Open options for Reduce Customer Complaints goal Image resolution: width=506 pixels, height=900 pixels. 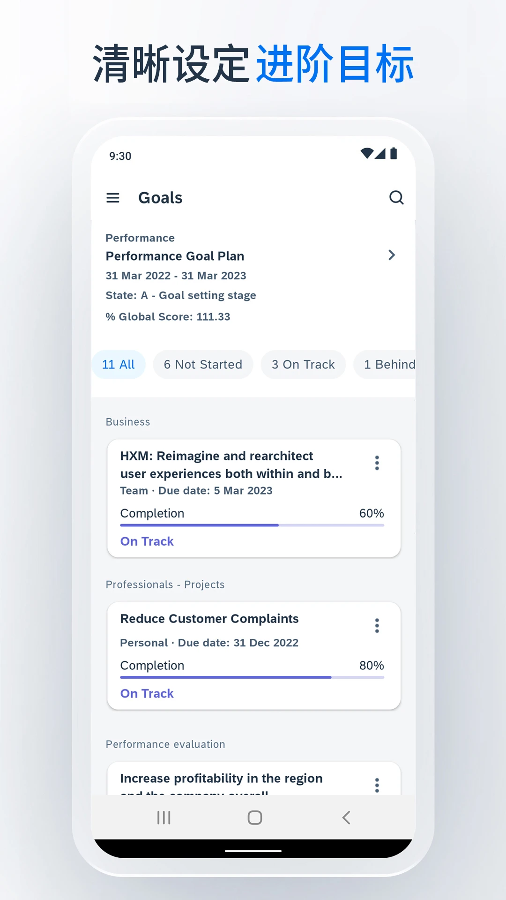tap(377, 625)
